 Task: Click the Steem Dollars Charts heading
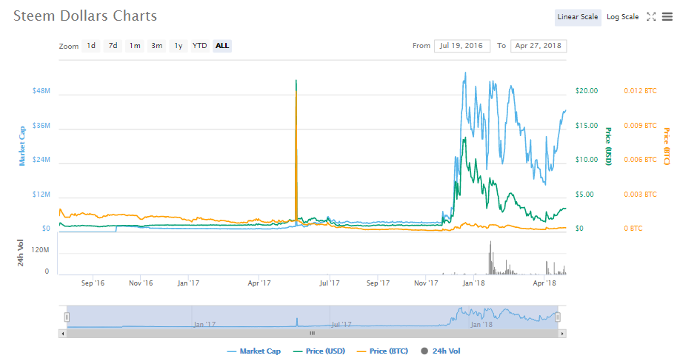(x=85, y=16)
